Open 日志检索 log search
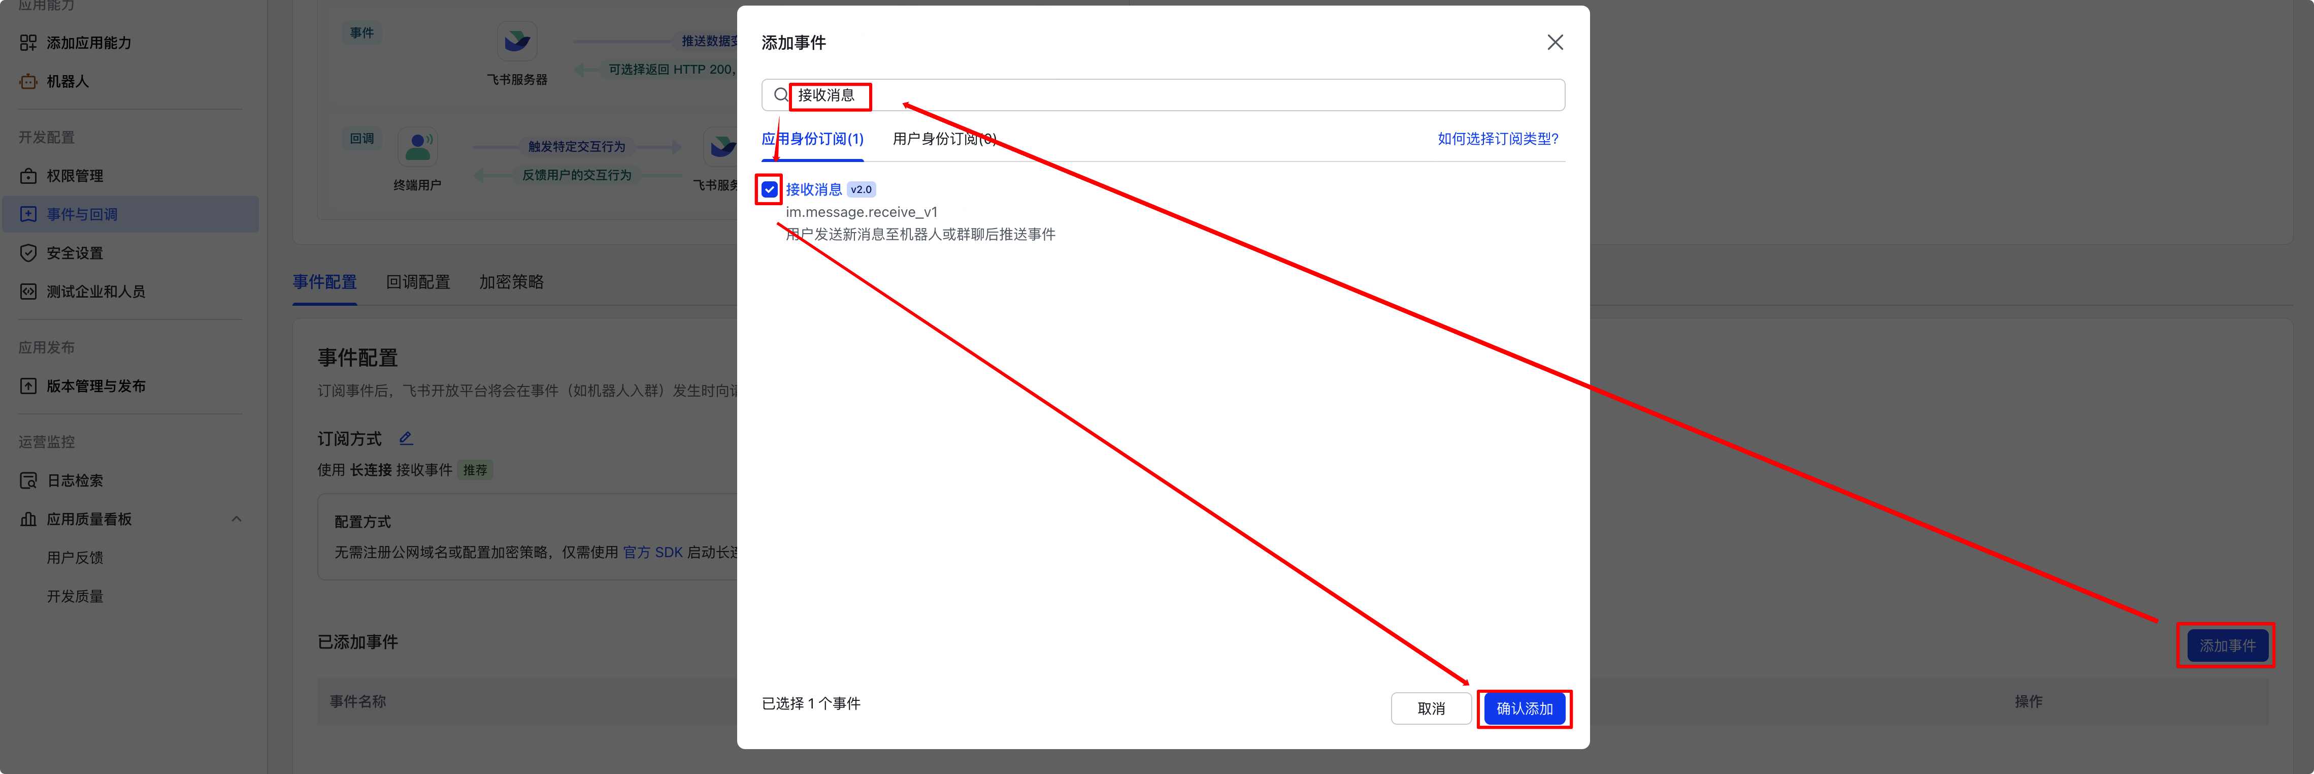 (75, 480)
